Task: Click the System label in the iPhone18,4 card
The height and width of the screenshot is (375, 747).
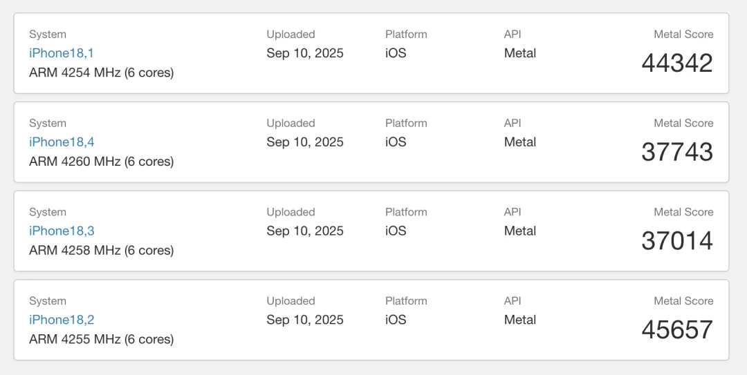Action: 48,123
